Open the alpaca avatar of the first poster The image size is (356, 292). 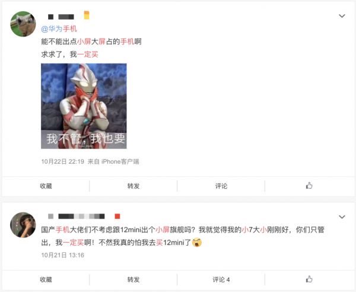23,24
